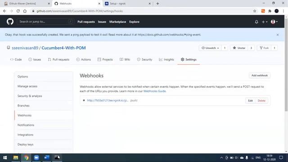
Task: Open the plus create-new dropdown
Action: click(x=265, y=22)
